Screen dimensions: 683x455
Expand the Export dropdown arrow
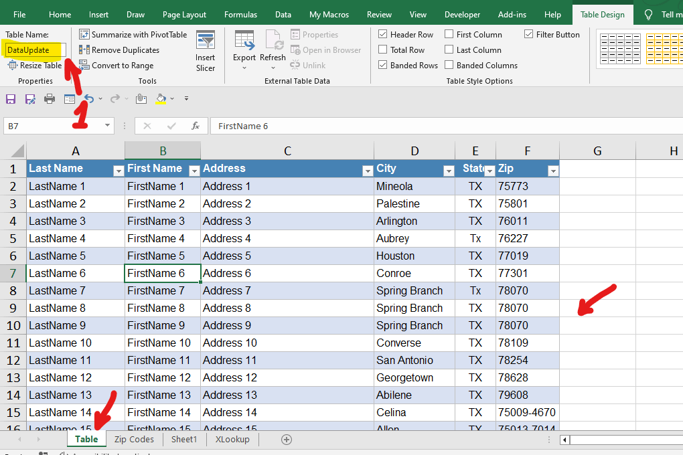pos(244,68)
